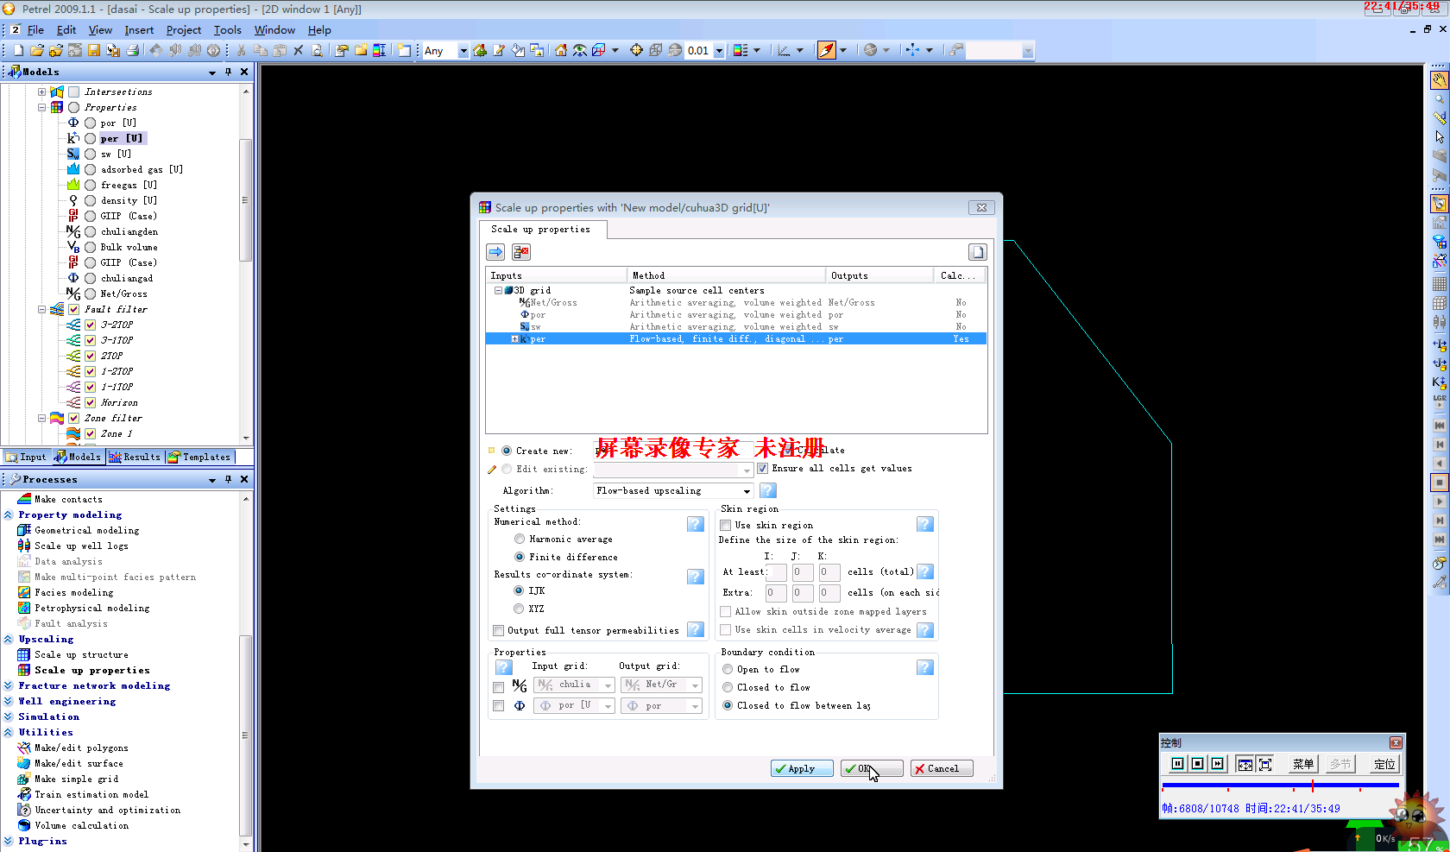Switch to the Input tab
This screenshot has width=1450, height=852.
27,457
